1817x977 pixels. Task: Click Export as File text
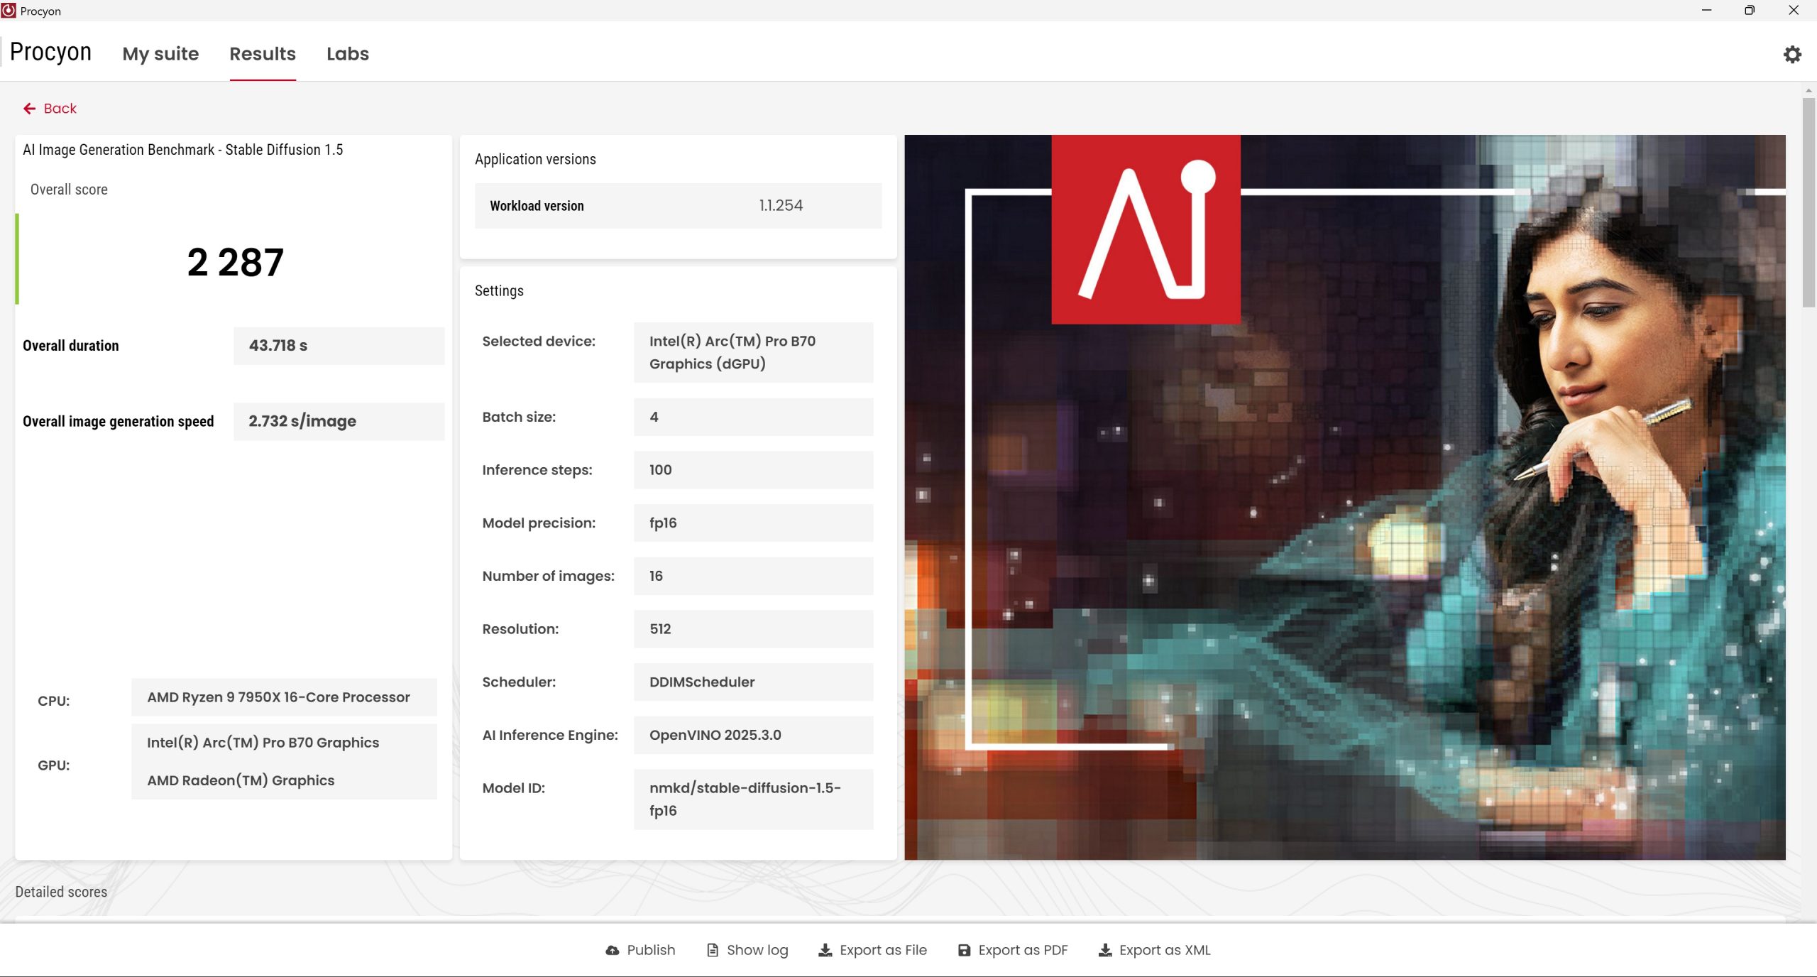pos(883,950)
